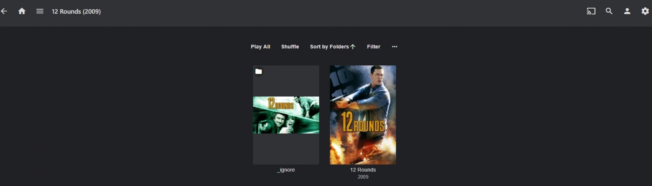
Task: Open the three-dot more options menu
Action: tap(394, 47)
